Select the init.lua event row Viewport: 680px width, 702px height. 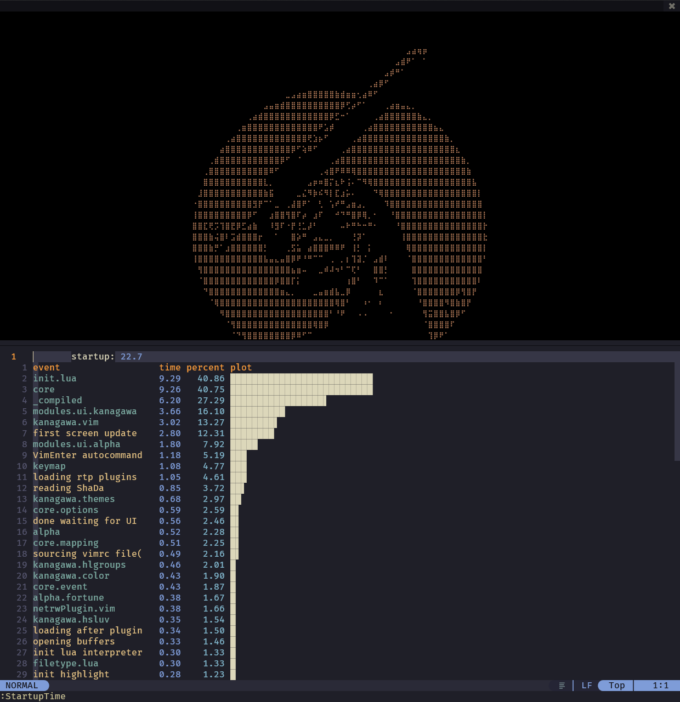tap(55, 379)
